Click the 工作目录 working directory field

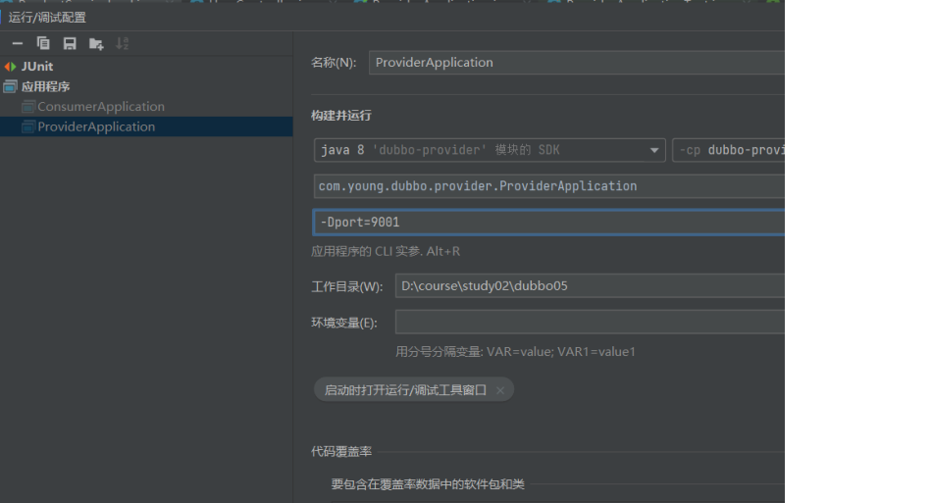(x=589, y=286)
